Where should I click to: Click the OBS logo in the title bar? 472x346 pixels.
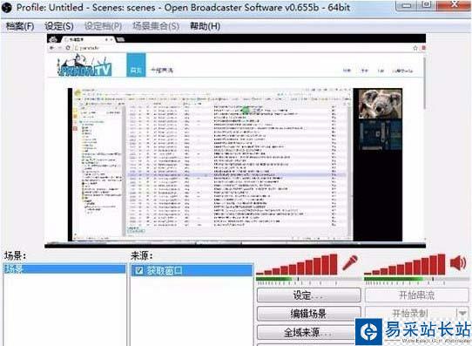[x=7, y=7]
